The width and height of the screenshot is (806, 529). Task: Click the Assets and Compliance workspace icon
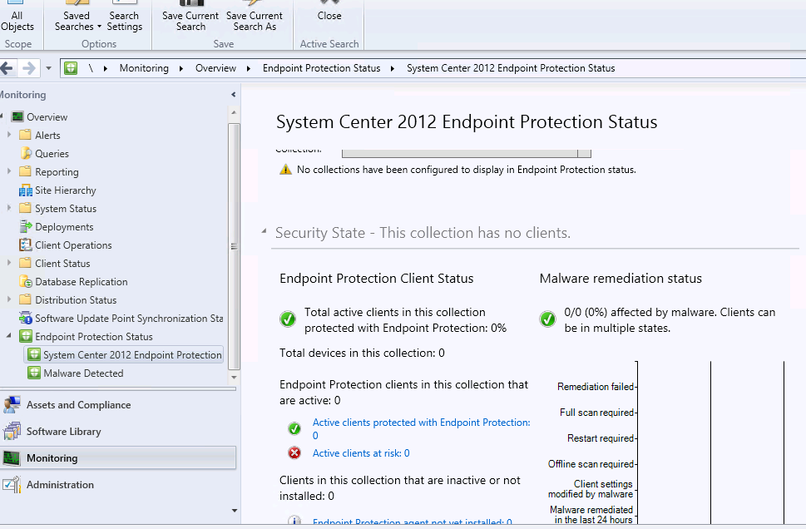[x=12, y=404]
